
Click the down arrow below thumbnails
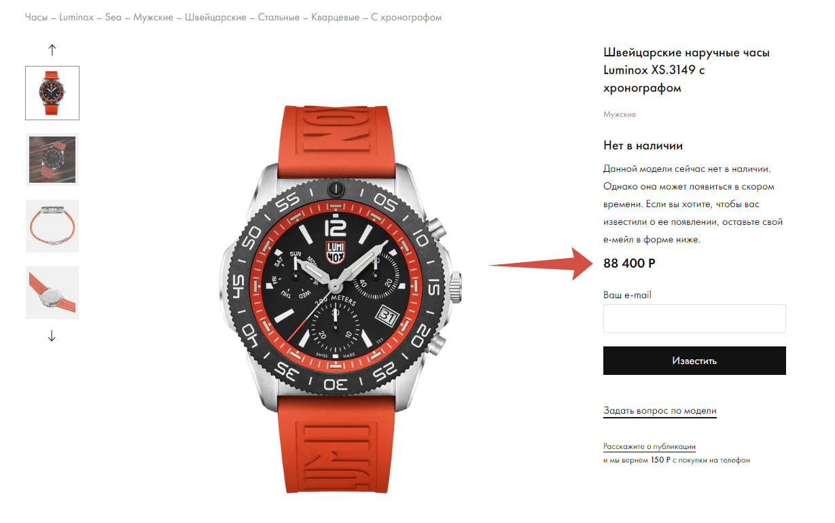click(52, 336)
